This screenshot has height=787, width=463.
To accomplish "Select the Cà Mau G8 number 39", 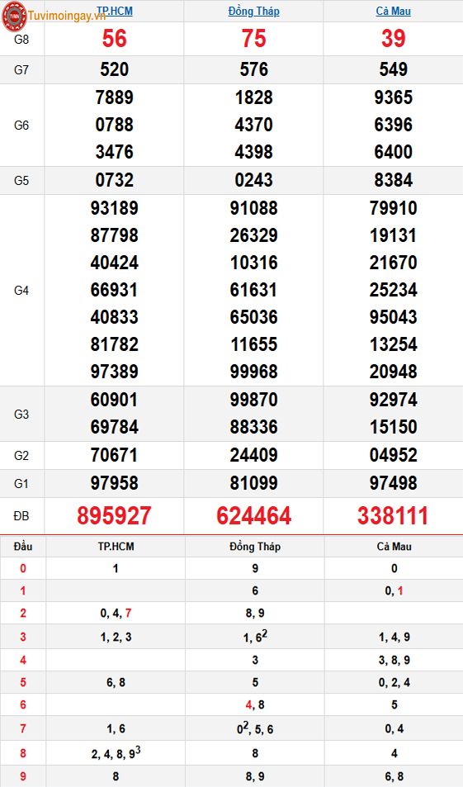I will pos(394,39).
